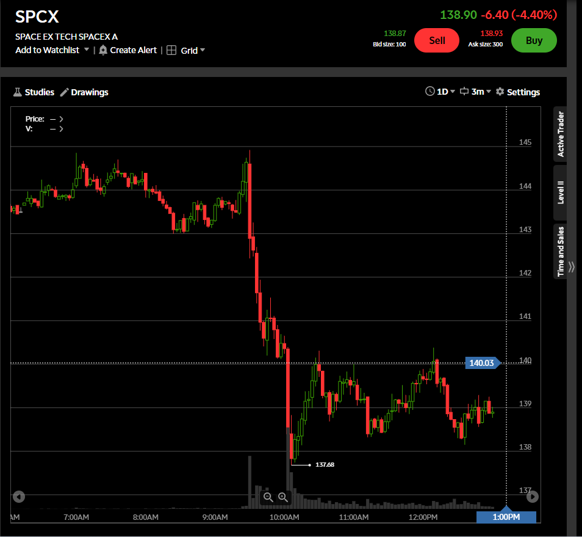Expand the Price details chevron
This screenshot has width=582, height=537.
tap(61, 119)
